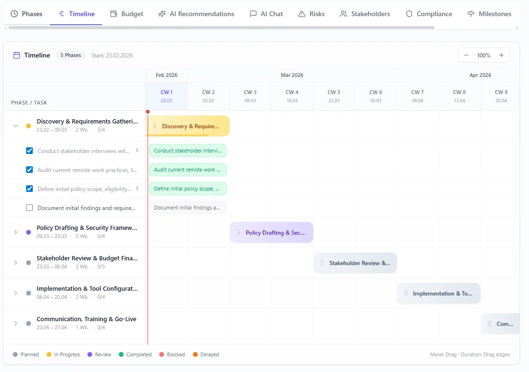Expand the Policy Drafting & Security Framework phase
Image resolution: width=529 pixels, height=372 pixels.
15,232
